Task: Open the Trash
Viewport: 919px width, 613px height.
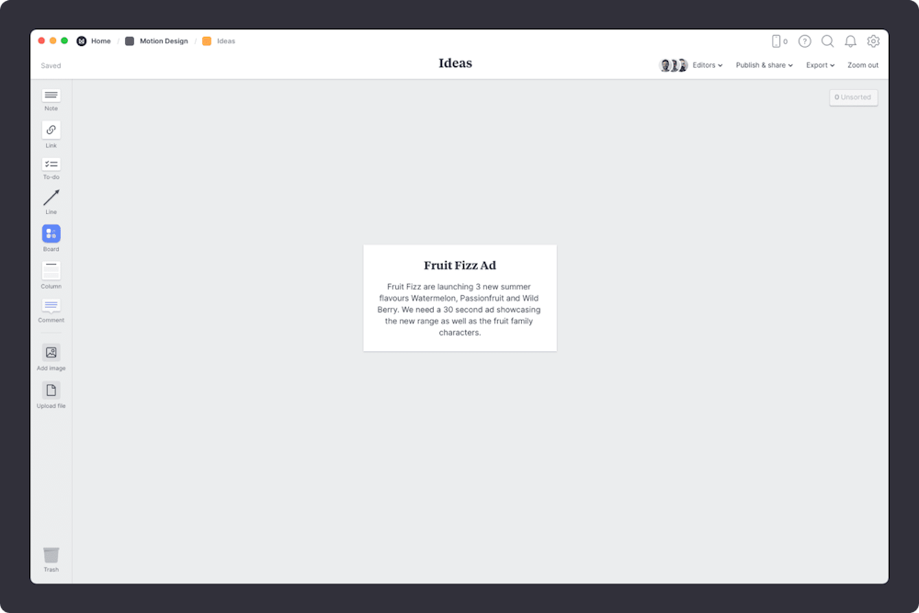Action: tap(51, 556)
